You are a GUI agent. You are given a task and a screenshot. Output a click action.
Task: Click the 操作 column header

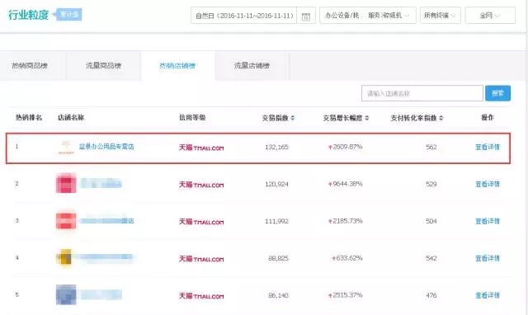(x=488, y=117)
